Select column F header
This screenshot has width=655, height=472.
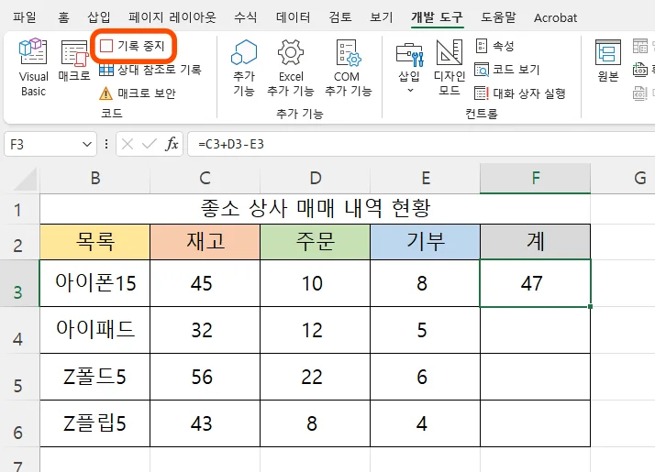535,178
